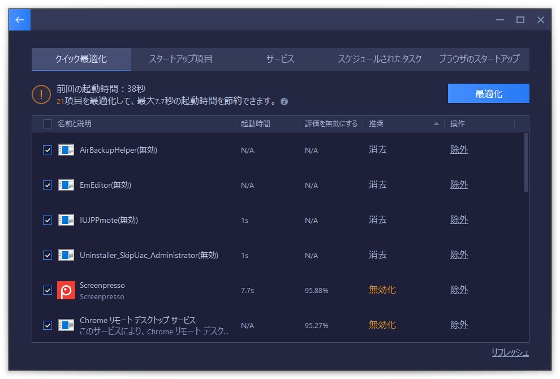The image size is (560, 379).
Task: Open the サービス tab
Action: 281,59
